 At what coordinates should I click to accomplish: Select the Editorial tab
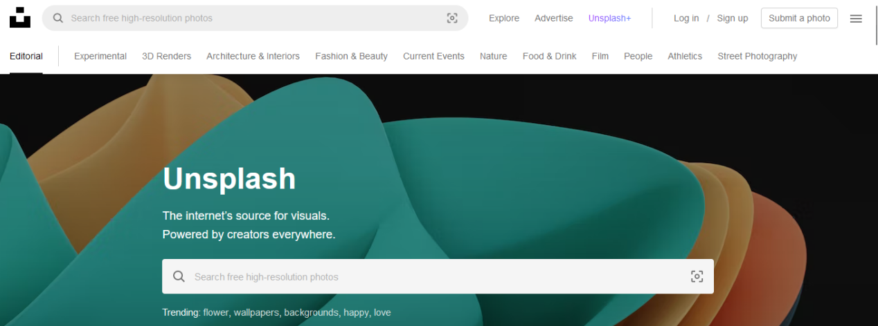point(26,56)
